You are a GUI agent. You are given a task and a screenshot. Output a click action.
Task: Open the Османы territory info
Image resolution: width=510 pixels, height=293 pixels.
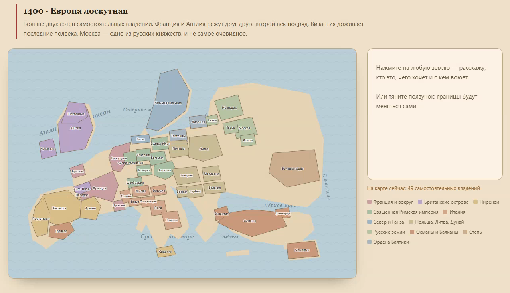(251, 223)
